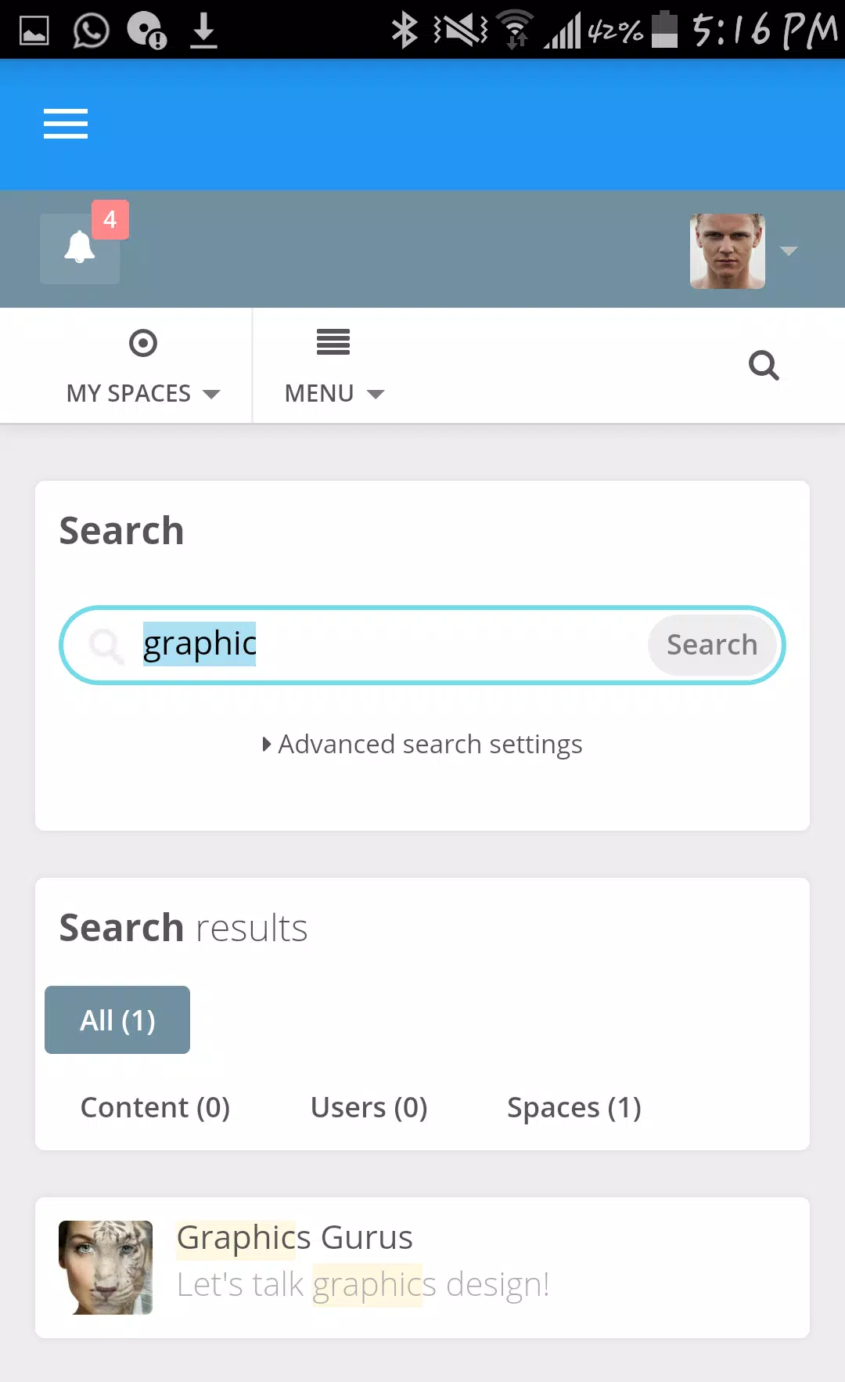Click the Search button in search field
845x1382 pixels.
(x=712, y=644)
